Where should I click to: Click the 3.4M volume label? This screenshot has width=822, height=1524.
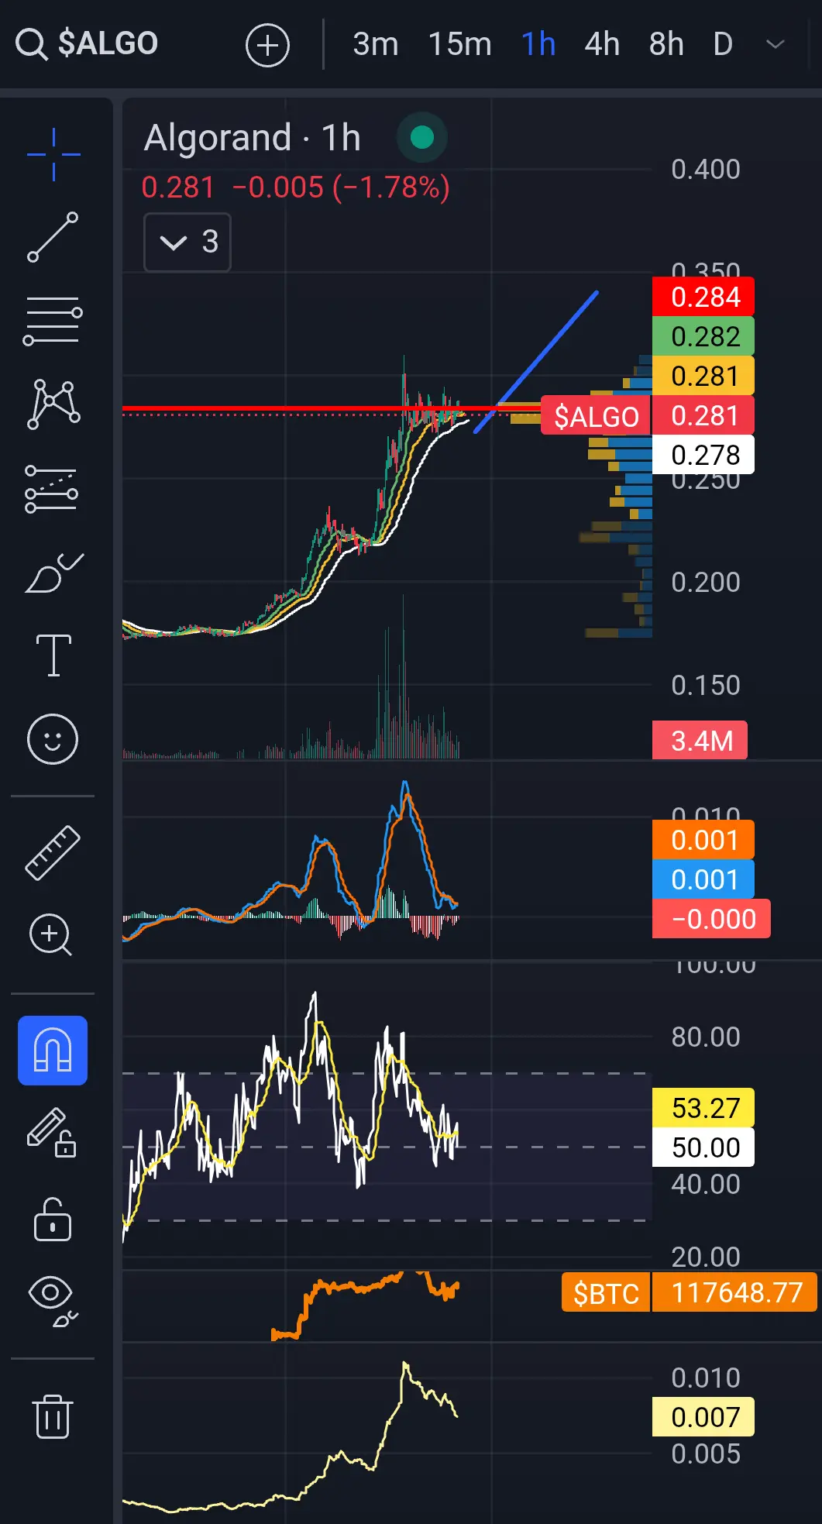(x=700, y=740)
